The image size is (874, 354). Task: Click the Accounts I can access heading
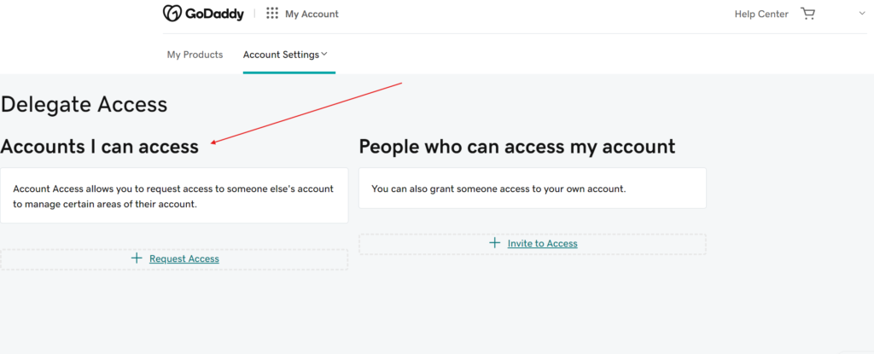(99, 147)
